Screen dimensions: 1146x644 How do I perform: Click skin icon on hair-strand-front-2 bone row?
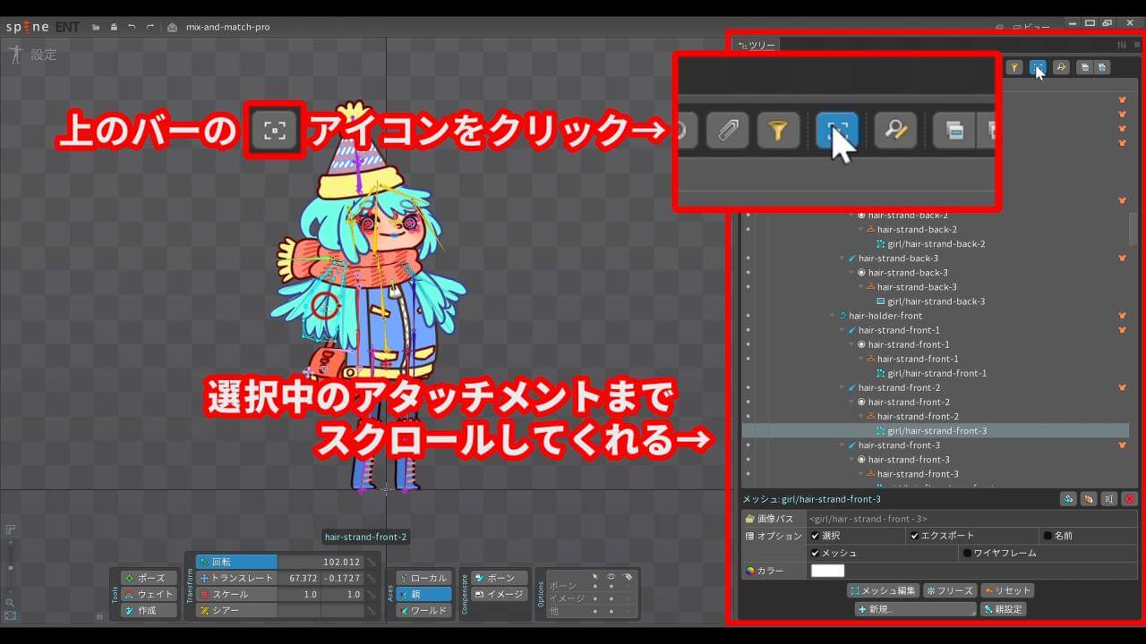tap(1122, 387)
